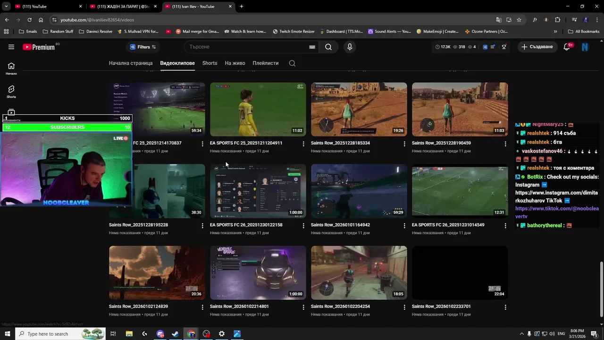The width and height of the screenshot is (604, 340).
Task: Open Shorts in the sidebar
Action: [x=11, y=92]
